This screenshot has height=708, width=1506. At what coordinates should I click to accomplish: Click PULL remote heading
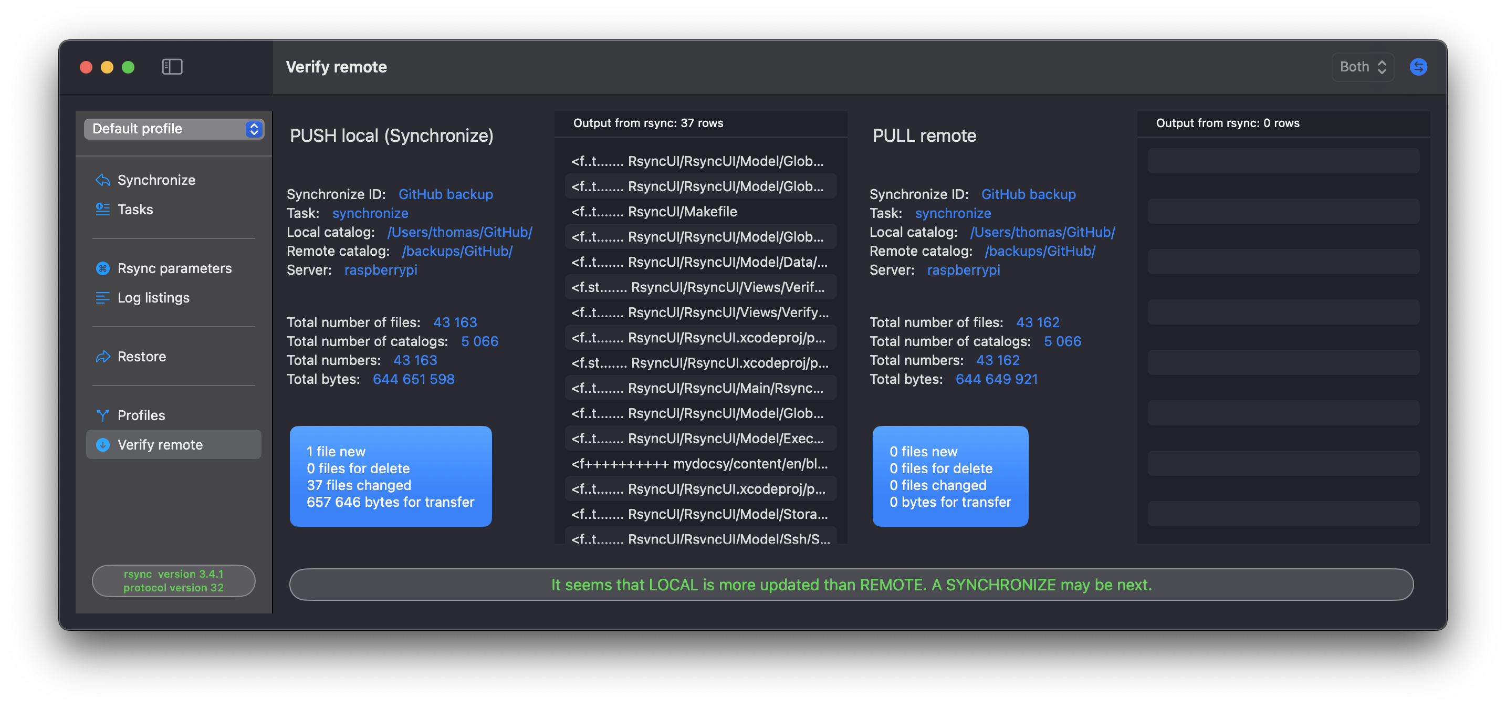coord(924,135)
